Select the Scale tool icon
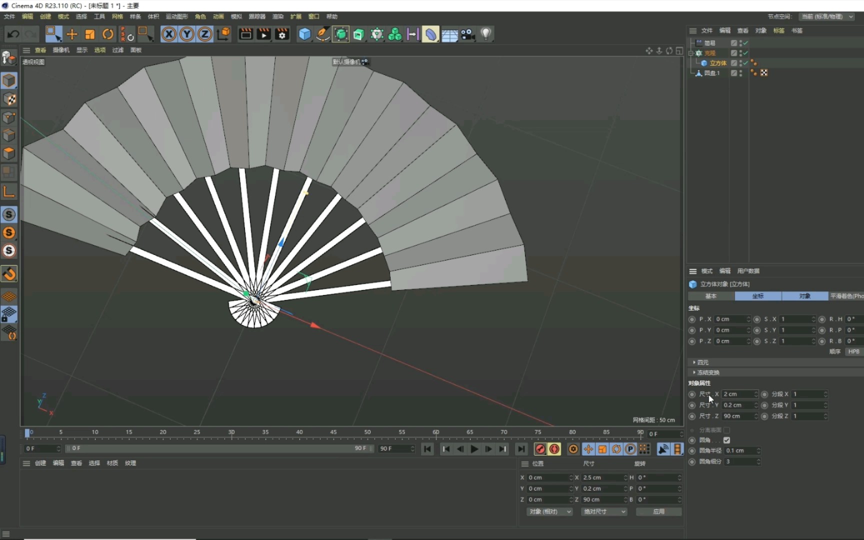The width and height of the screenshot is (864, 540). click(89, 34)
